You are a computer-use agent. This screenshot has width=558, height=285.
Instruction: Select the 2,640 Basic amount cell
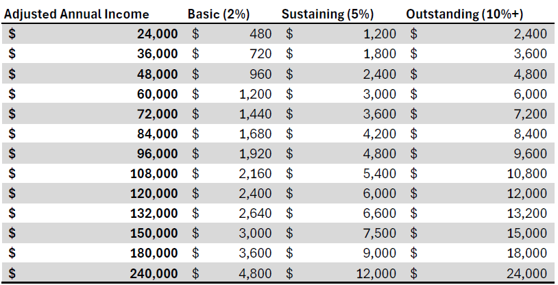coord(255,213)
